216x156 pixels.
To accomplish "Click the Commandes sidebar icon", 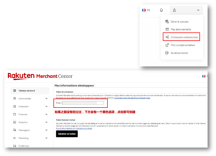I will click(x=15, y=99).
